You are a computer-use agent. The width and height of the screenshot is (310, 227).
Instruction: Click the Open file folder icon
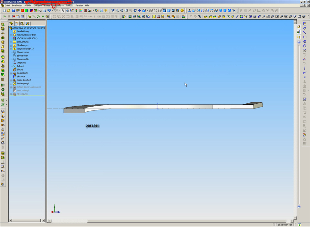click(9, 11)
